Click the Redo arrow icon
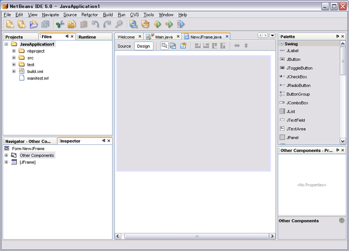This screenshot has width=349, height=251. (x=107, y=24)
